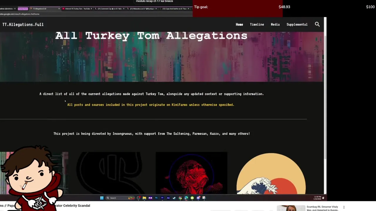Close the Internet VS Turkey Tom YouTube tab
Viewport: 376px width, 211px height.
pos(91,8)
